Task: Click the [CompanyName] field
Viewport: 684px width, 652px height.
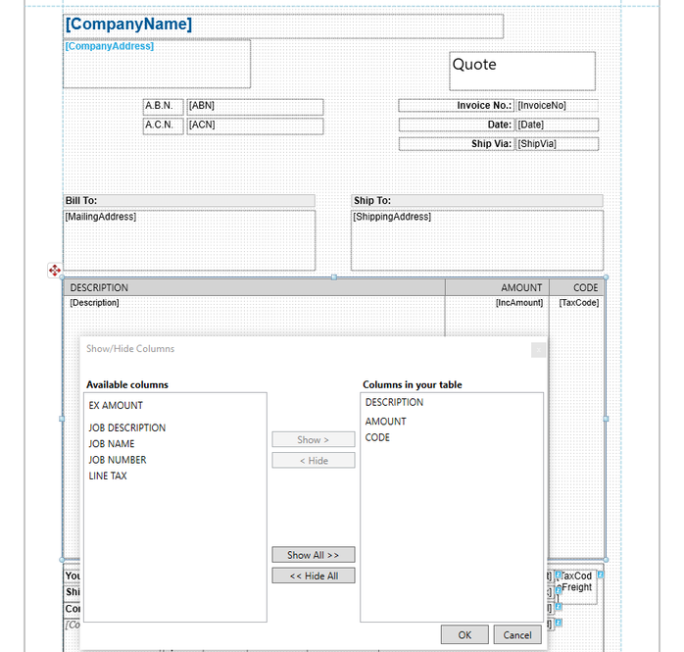Action: click(x=282, y=25)
